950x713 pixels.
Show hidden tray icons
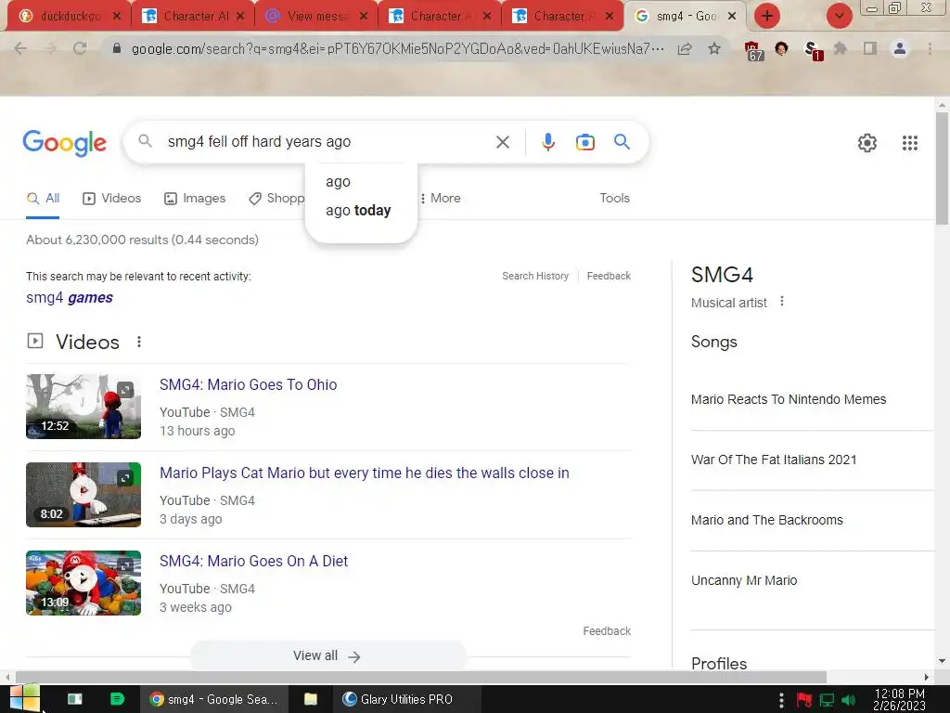(781, 700)
